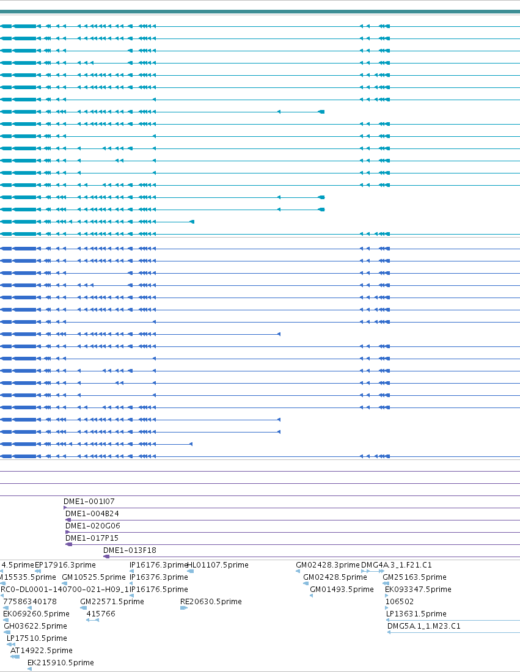Select the GM10525.5prime EST label
520x672 pixels.
(94, 577)
